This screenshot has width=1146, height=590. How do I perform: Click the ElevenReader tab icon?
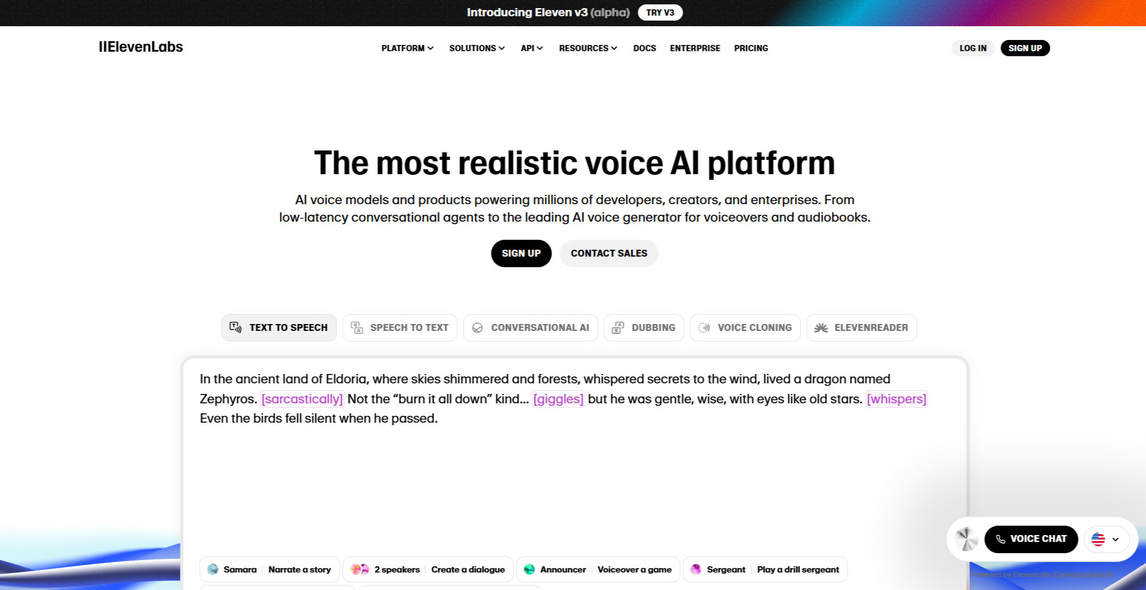pos(821,328)
